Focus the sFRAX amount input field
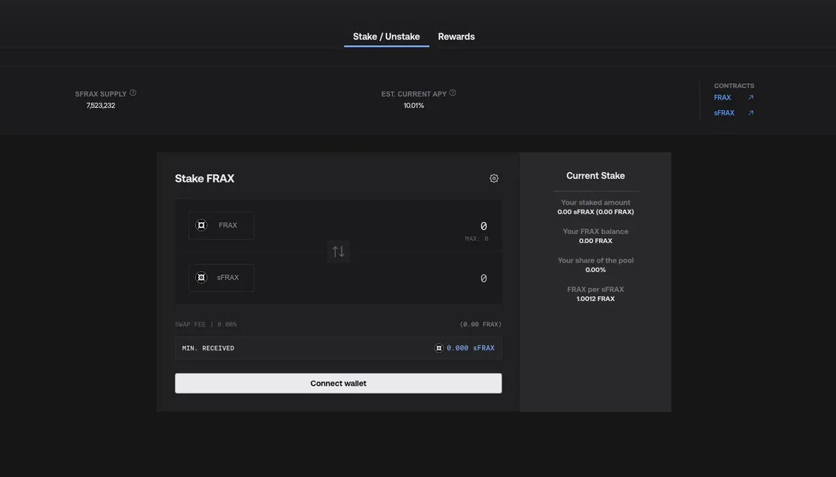Image resolution: width=836 pixels, height=477 pixels. tap(483, 278)
